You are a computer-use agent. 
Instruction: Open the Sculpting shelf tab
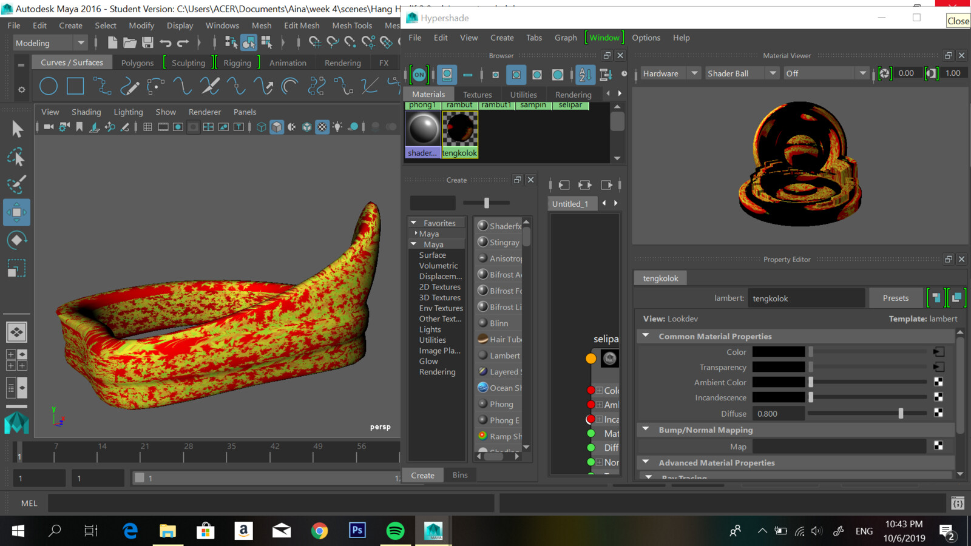pos(188,62)
